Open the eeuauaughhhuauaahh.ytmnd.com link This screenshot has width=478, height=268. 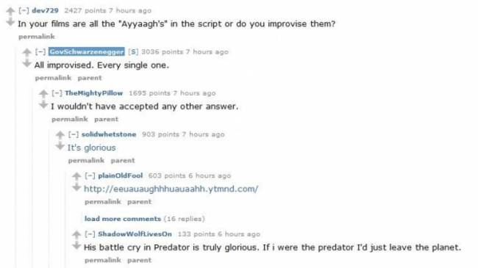pos(171,189)
